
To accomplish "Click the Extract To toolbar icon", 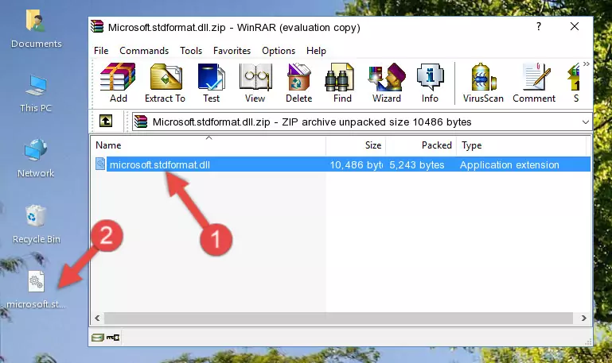I will [165, 83].
